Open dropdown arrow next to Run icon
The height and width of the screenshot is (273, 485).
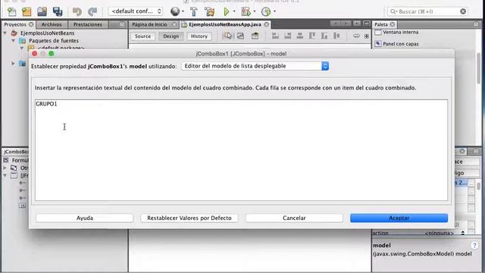[234, 11]
